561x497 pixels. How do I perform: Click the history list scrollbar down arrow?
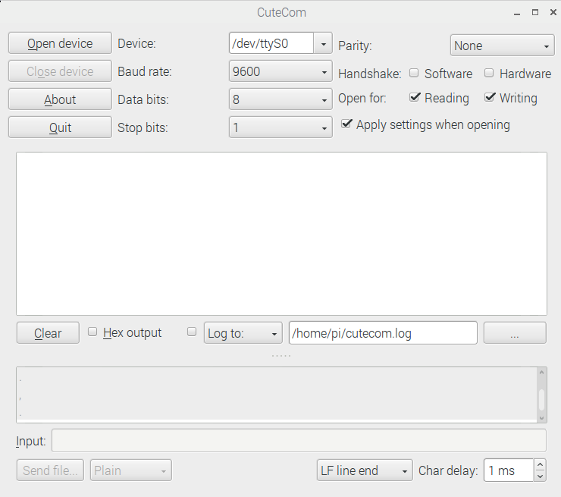(542, 418)
